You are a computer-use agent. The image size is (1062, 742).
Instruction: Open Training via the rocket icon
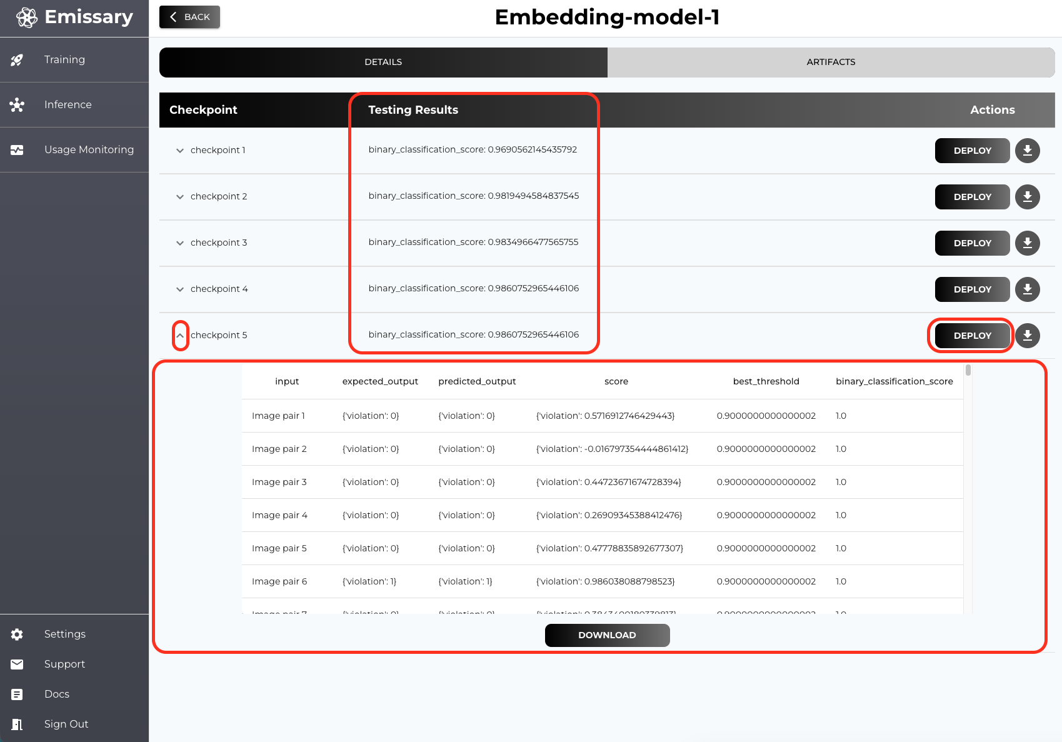[x=17, y=60]
